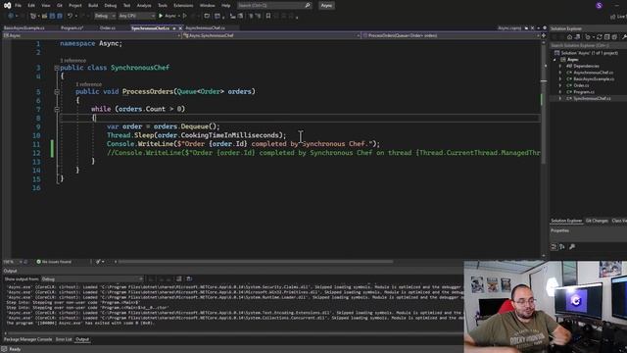Click the Solution Explorer sync/refresh icon
This screenshot has height=353, width=627.
[599, 37]
